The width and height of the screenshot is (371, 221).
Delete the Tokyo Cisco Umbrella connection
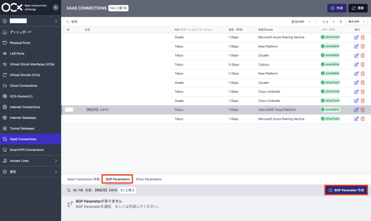[x=363, y=91]
